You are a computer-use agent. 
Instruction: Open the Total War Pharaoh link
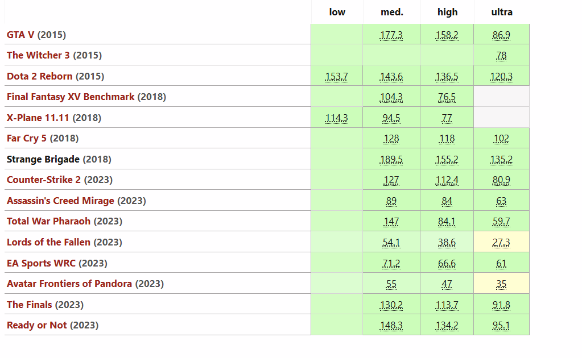[x=48, y=221]
